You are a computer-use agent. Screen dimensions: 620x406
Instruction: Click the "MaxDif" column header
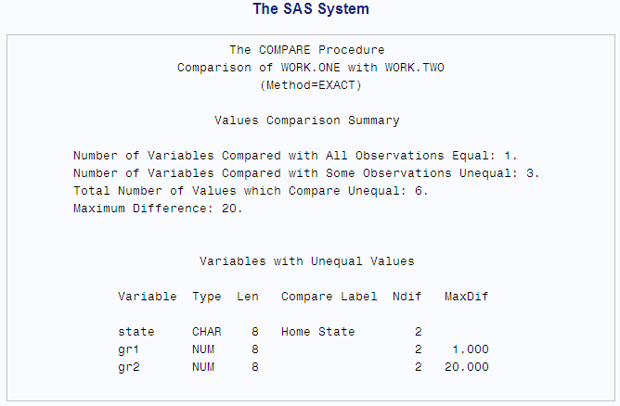(x=467, y=297)
